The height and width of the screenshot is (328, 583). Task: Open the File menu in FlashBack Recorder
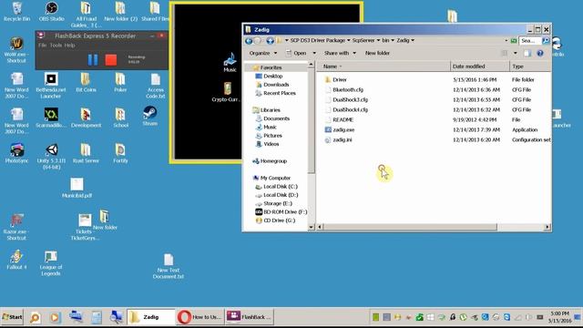tap(43, 45)
